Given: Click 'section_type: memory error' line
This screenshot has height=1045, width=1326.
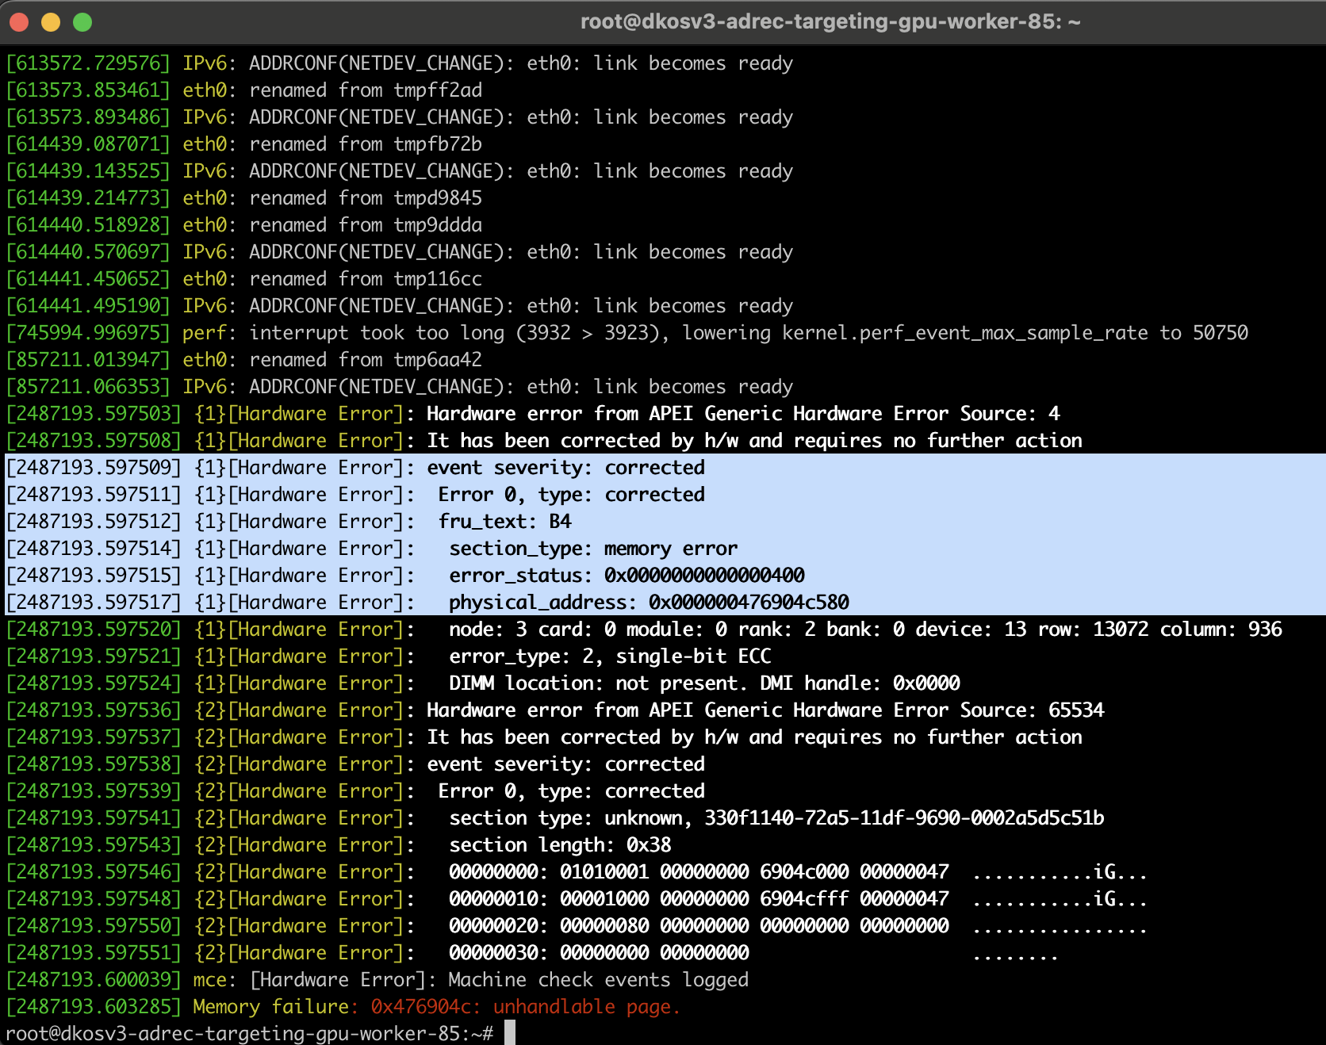Looking at the screenshot, I should coord(372,549).
